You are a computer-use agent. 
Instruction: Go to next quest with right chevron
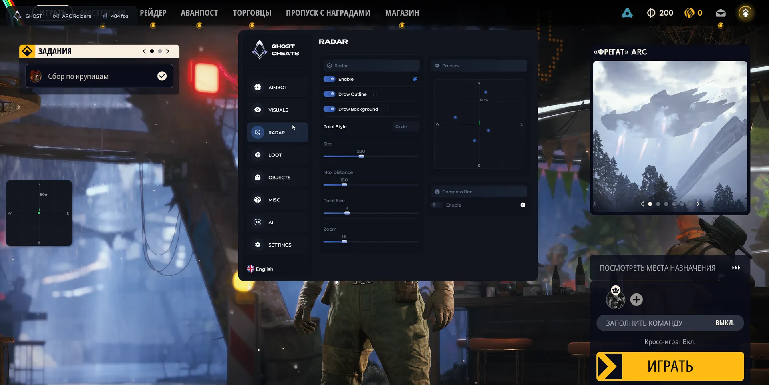point(168,51)
